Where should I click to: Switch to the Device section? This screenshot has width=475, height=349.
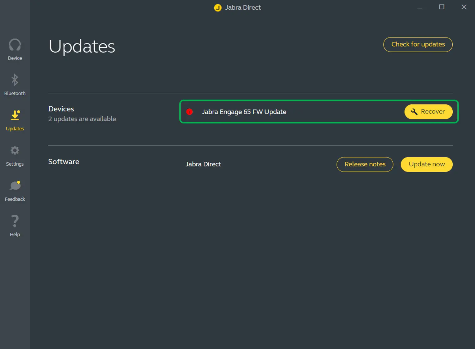(x=15, y=50)
